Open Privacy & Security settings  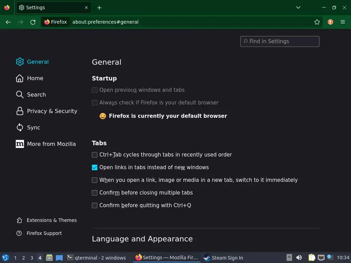tap(46, 111)
